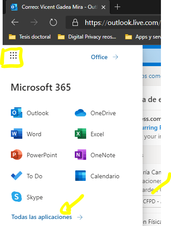
Task: Follow the Office link with arrow
Action: 105,57
